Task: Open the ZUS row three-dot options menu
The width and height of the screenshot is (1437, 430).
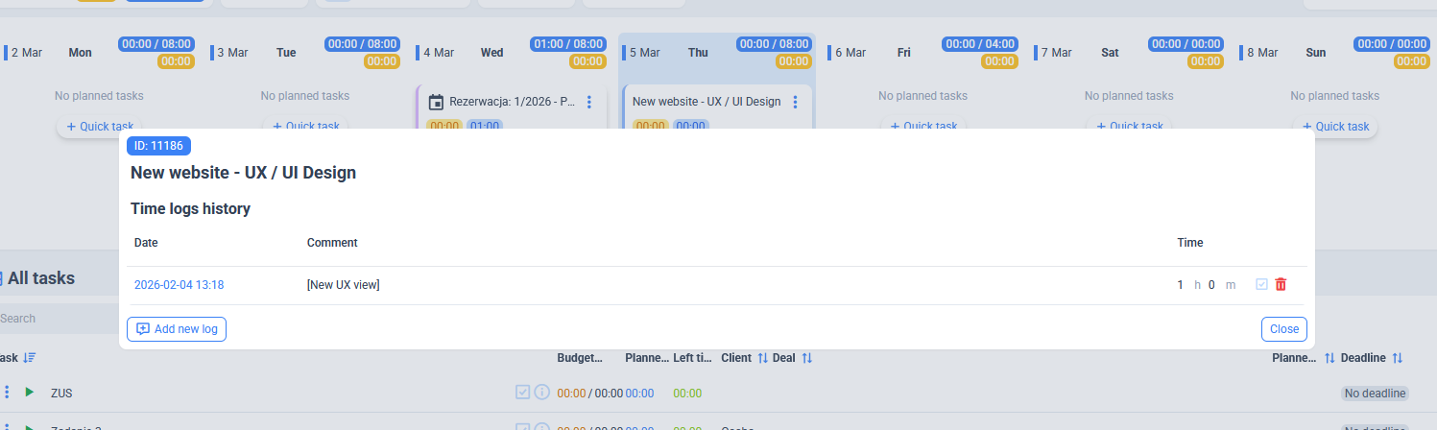Action: pos(7,393)
